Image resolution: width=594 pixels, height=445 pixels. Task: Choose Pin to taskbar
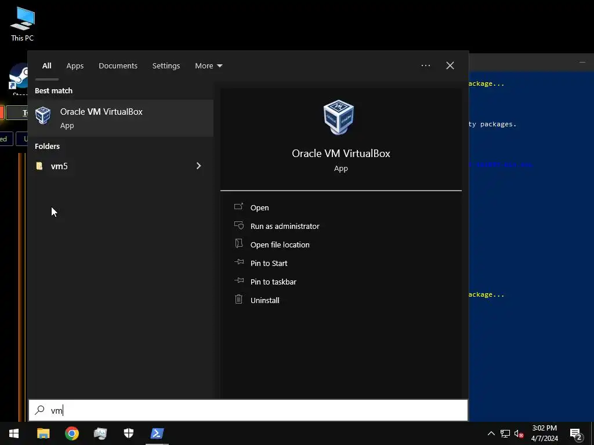tap(274, 282)
